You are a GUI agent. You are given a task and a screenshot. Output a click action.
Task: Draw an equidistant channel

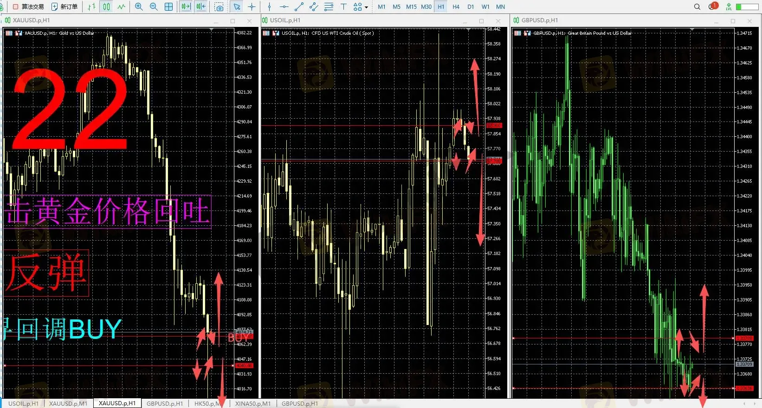tap(314, 6)
